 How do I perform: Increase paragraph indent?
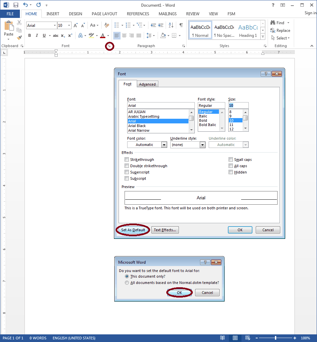pos(161,25)
